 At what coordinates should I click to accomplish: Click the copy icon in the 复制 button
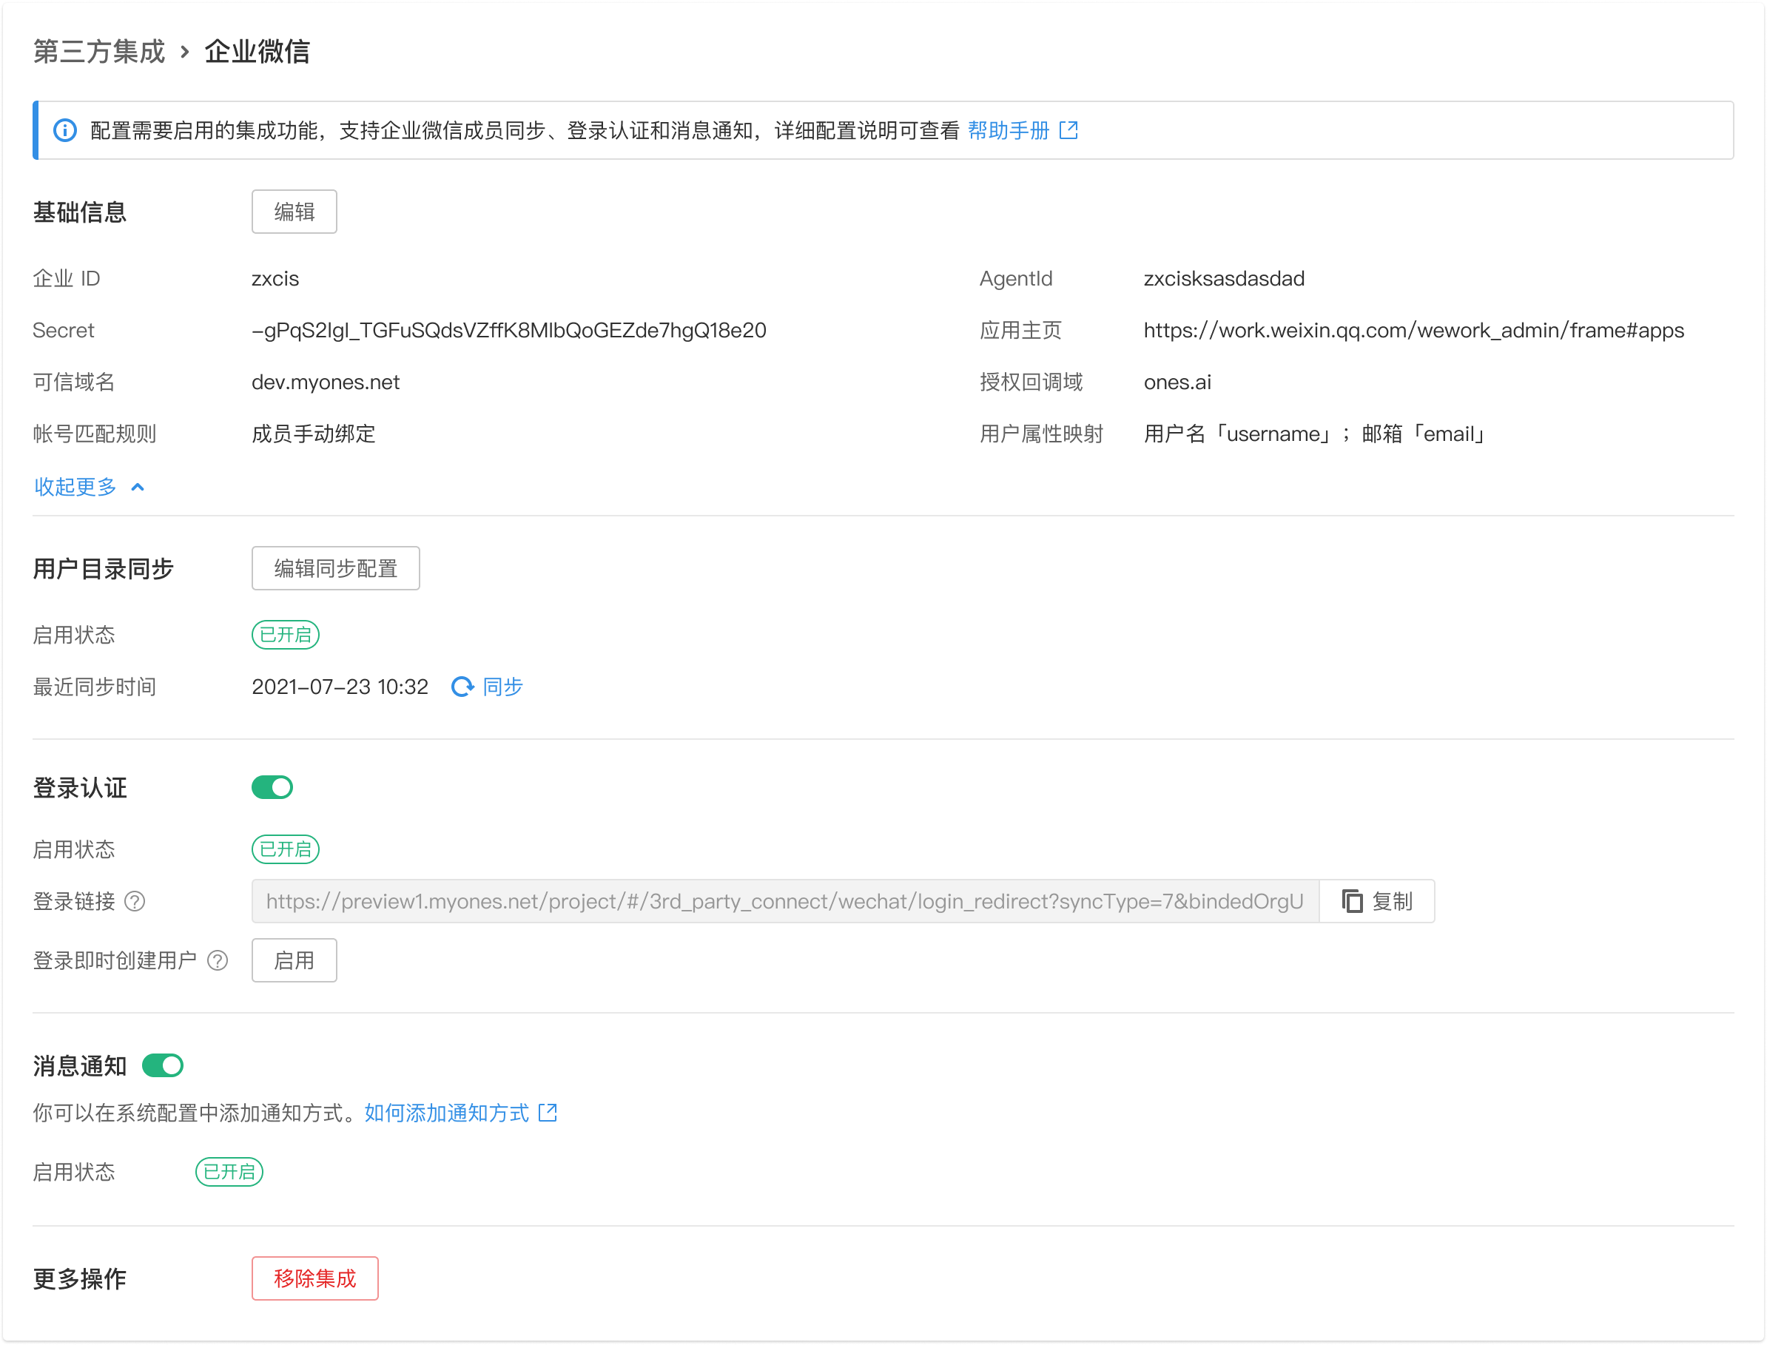click(1353, 901)
